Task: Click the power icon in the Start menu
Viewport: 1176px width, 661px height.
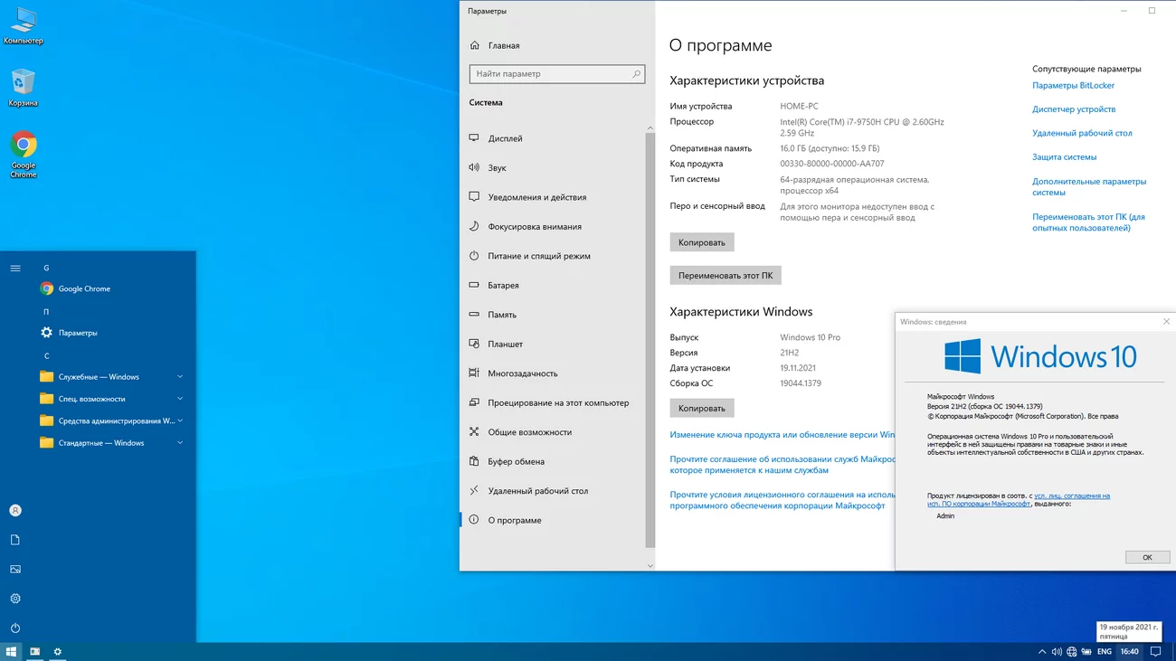Action: click(15, 628)
